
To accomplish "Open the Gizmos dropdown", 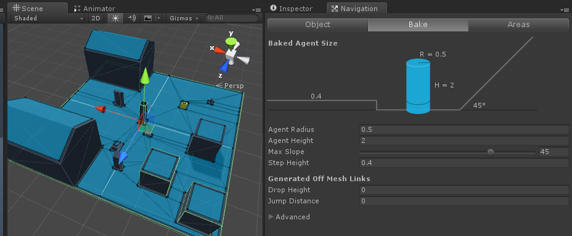I will (184, 18).
